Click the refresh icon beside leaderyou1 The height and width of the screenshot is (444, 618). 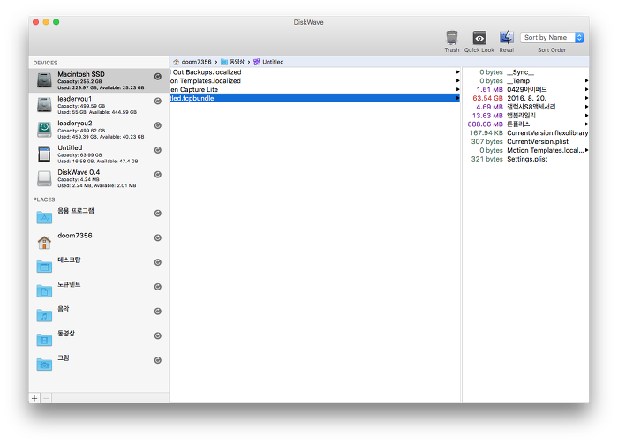158,101
